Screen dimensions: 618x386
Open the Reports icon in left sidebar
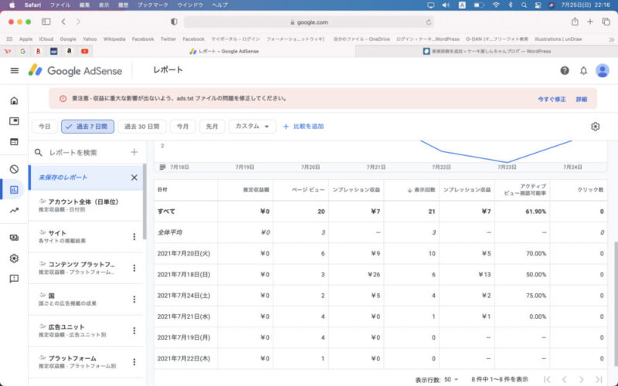pos(14,189)
